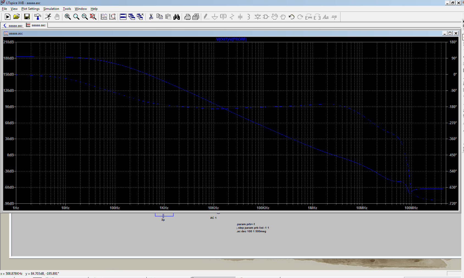Click the ;.step param prb list directive
Image resolution: width=464 pixels, height=278 pixels.
(253, 228)
